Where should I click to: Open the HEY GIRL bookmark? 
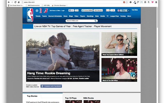(46, 5)
